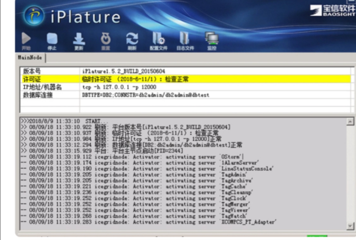The height and width of the screenshot is (240, 356).
Task: Click log line activating server 'TagWatch'
Action: pos(134,216)
